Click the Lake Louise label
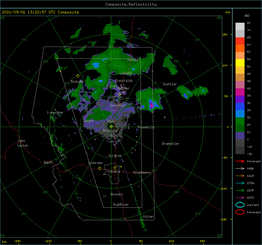This screenshot has height=245, width=262. [x=22, y=143]
